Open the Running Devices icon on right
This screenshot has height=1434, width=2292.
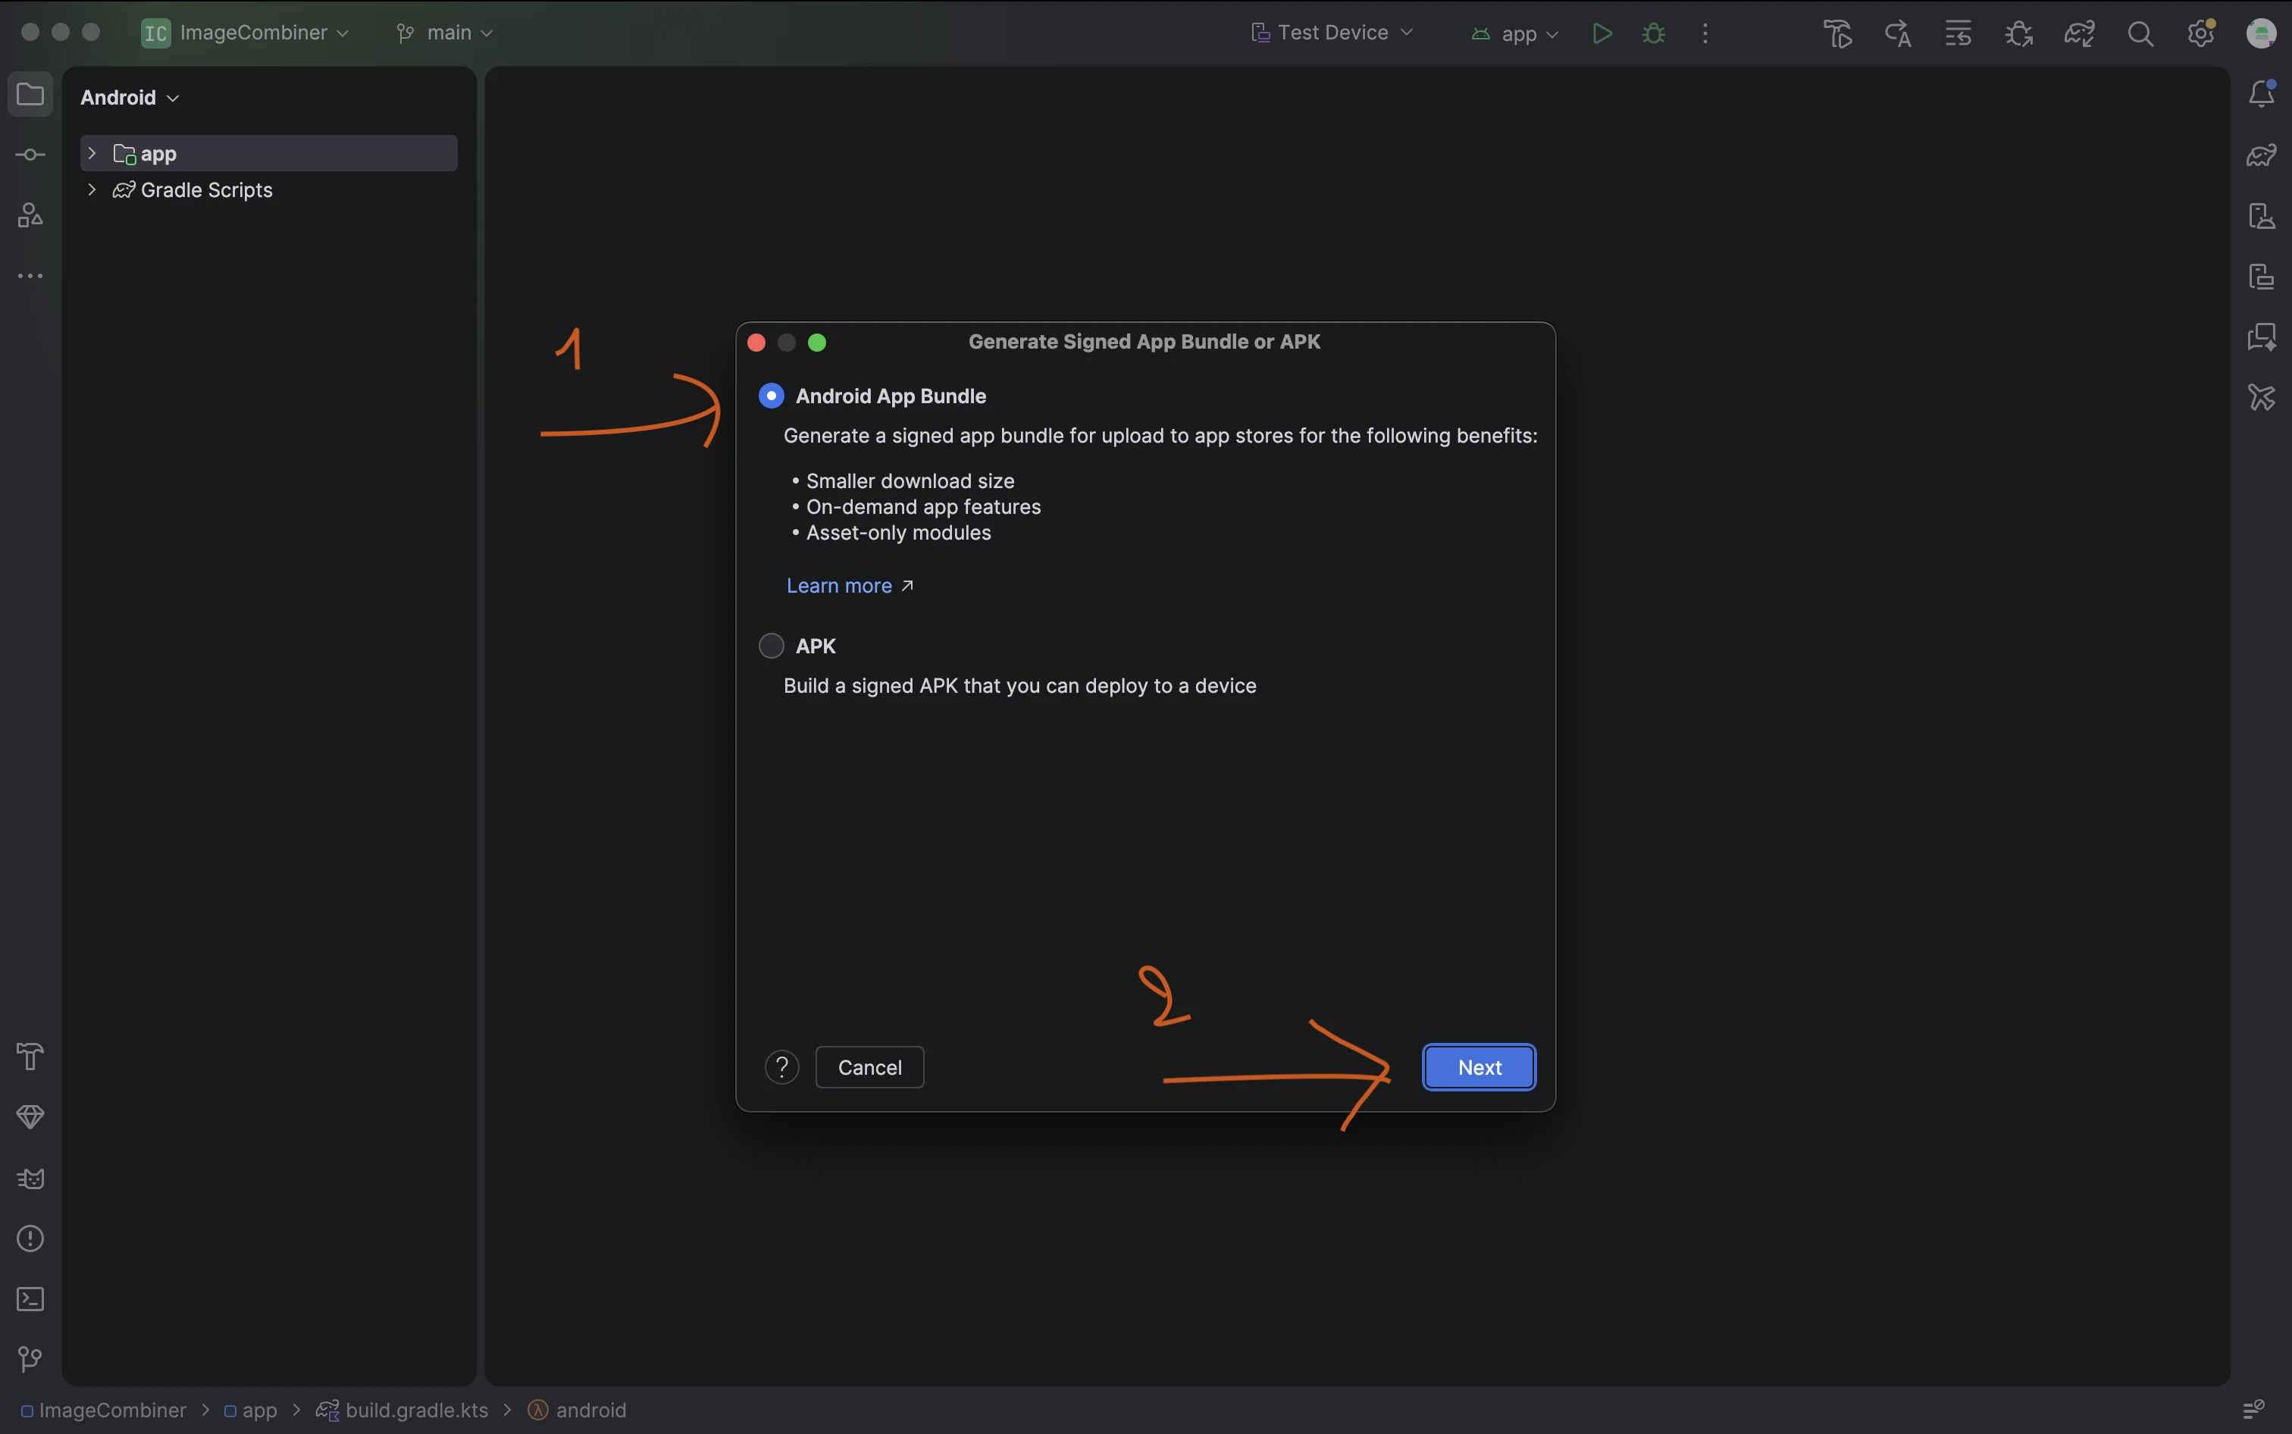[x=2262, y=276]
